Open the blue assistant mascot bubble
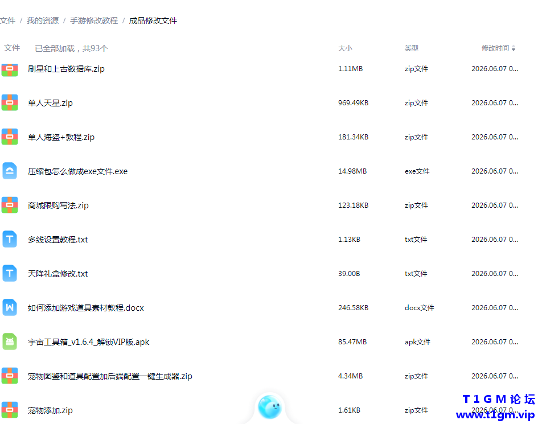This screenshot has height=424, width=538. coord(270,407)
